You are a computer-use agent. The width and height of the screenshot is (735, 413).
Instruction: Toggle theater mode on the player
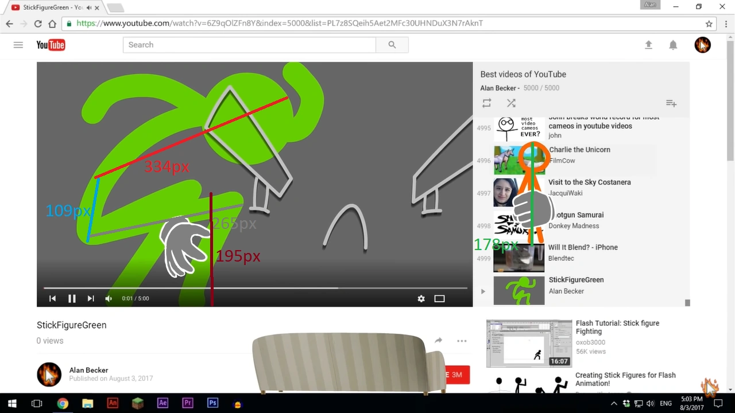pyautogui.click(x=439, y=298)
